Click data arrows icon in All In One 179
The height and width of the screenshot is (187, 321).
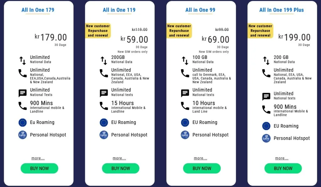click(x=23, y=60)
